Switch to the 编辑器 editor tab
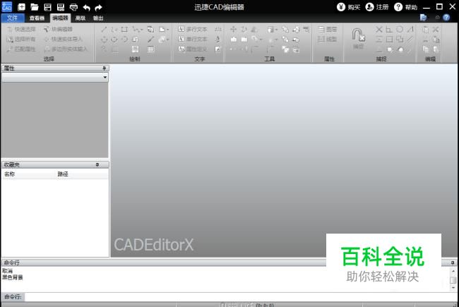Screen dimensions: 459x307 click(x=60, y=18)
